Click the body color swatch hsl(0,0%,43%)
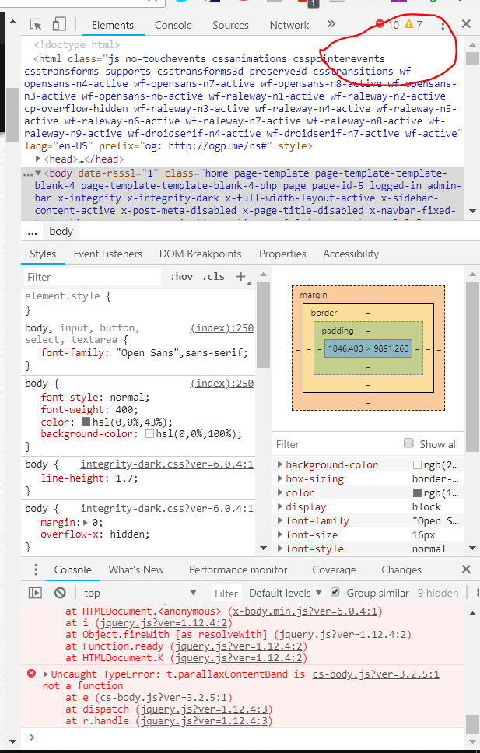The image size is (480, 753). click(x=86, y=422)
